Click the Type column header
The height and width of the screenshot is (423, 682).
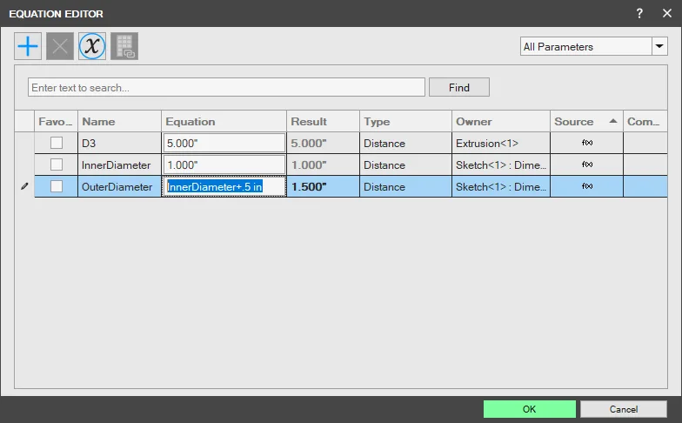tap(405, 122)
